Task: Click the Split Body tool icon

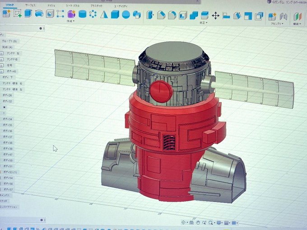Action: [x=259, y=16]
